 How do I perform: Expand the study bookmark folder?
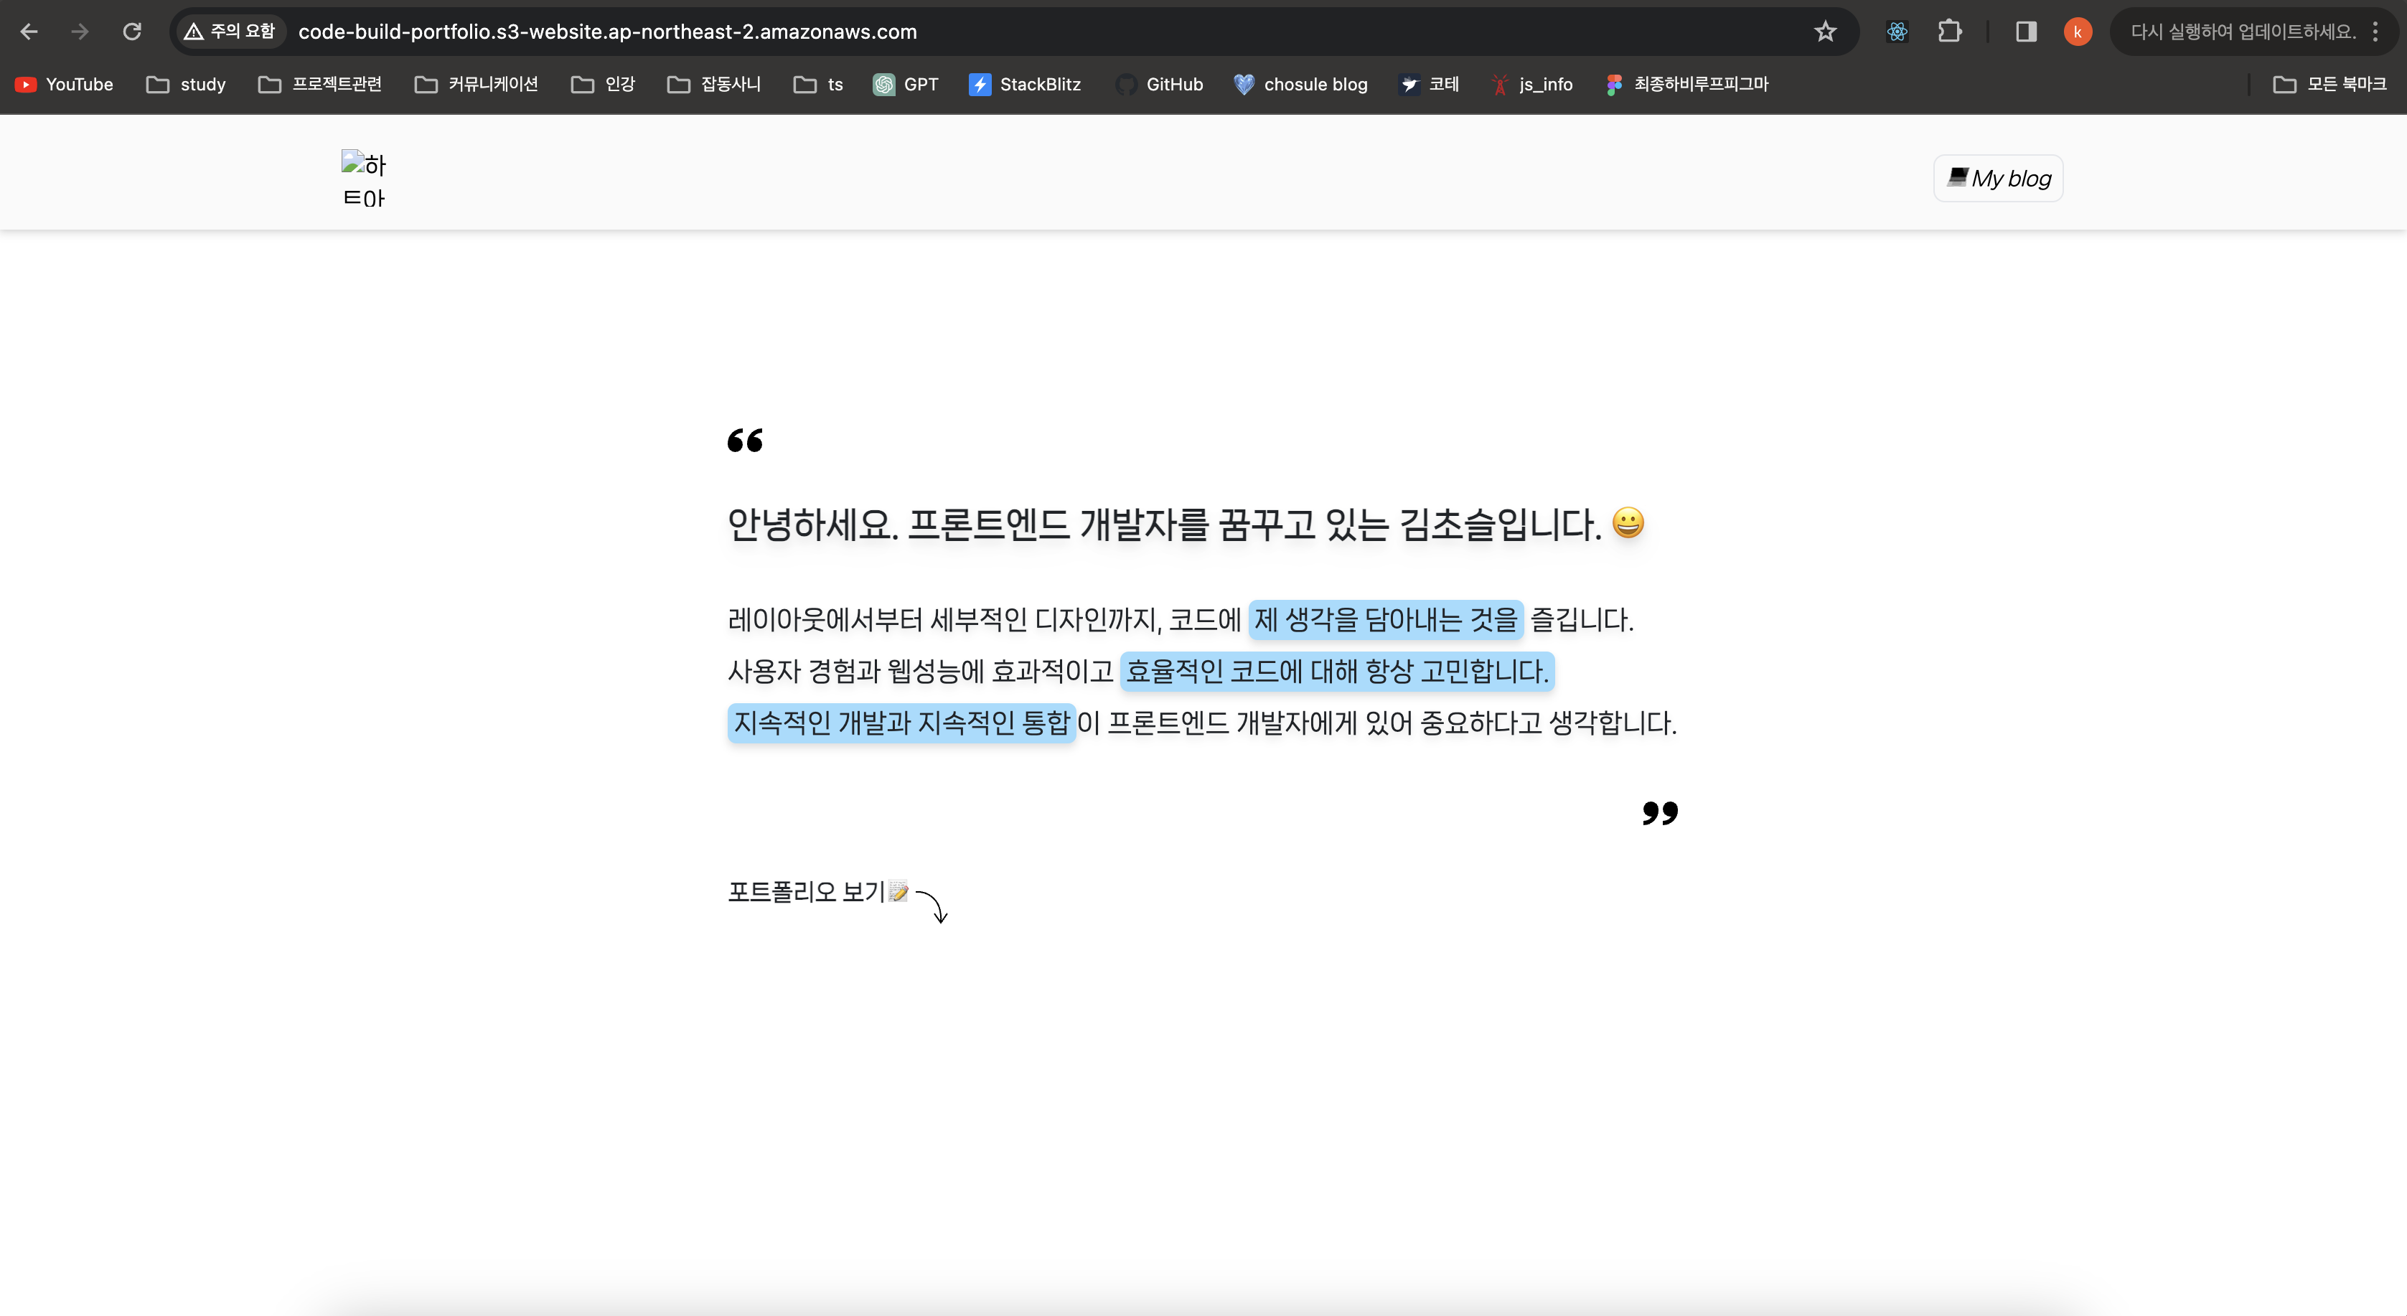tap(186, 84)
